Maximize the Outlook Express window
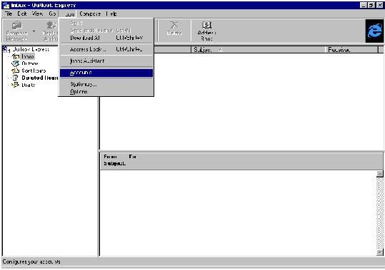 371,5
